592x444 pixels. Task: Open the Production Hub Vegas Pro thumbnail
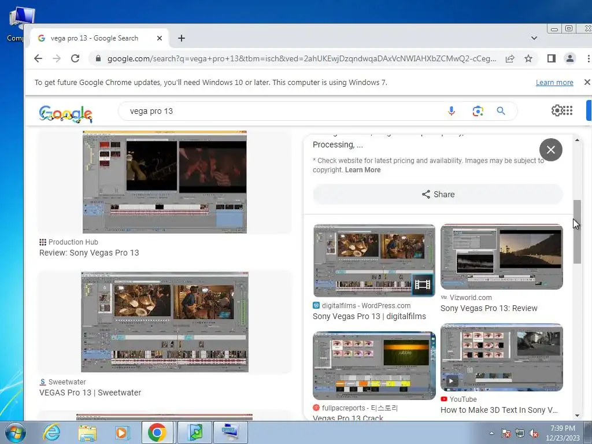point(165,182)
